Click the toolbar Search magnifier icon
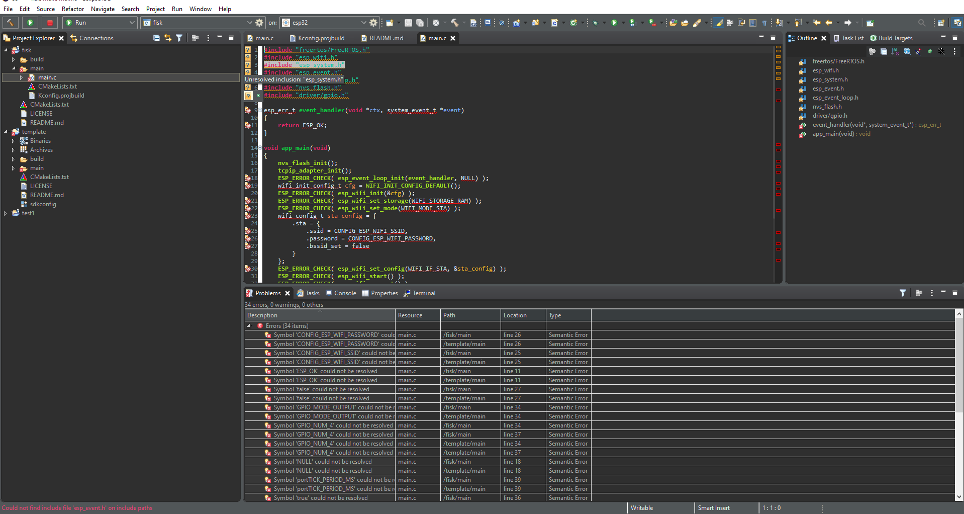The width and height of the screenshot is (964, 514). click(921, 23)
